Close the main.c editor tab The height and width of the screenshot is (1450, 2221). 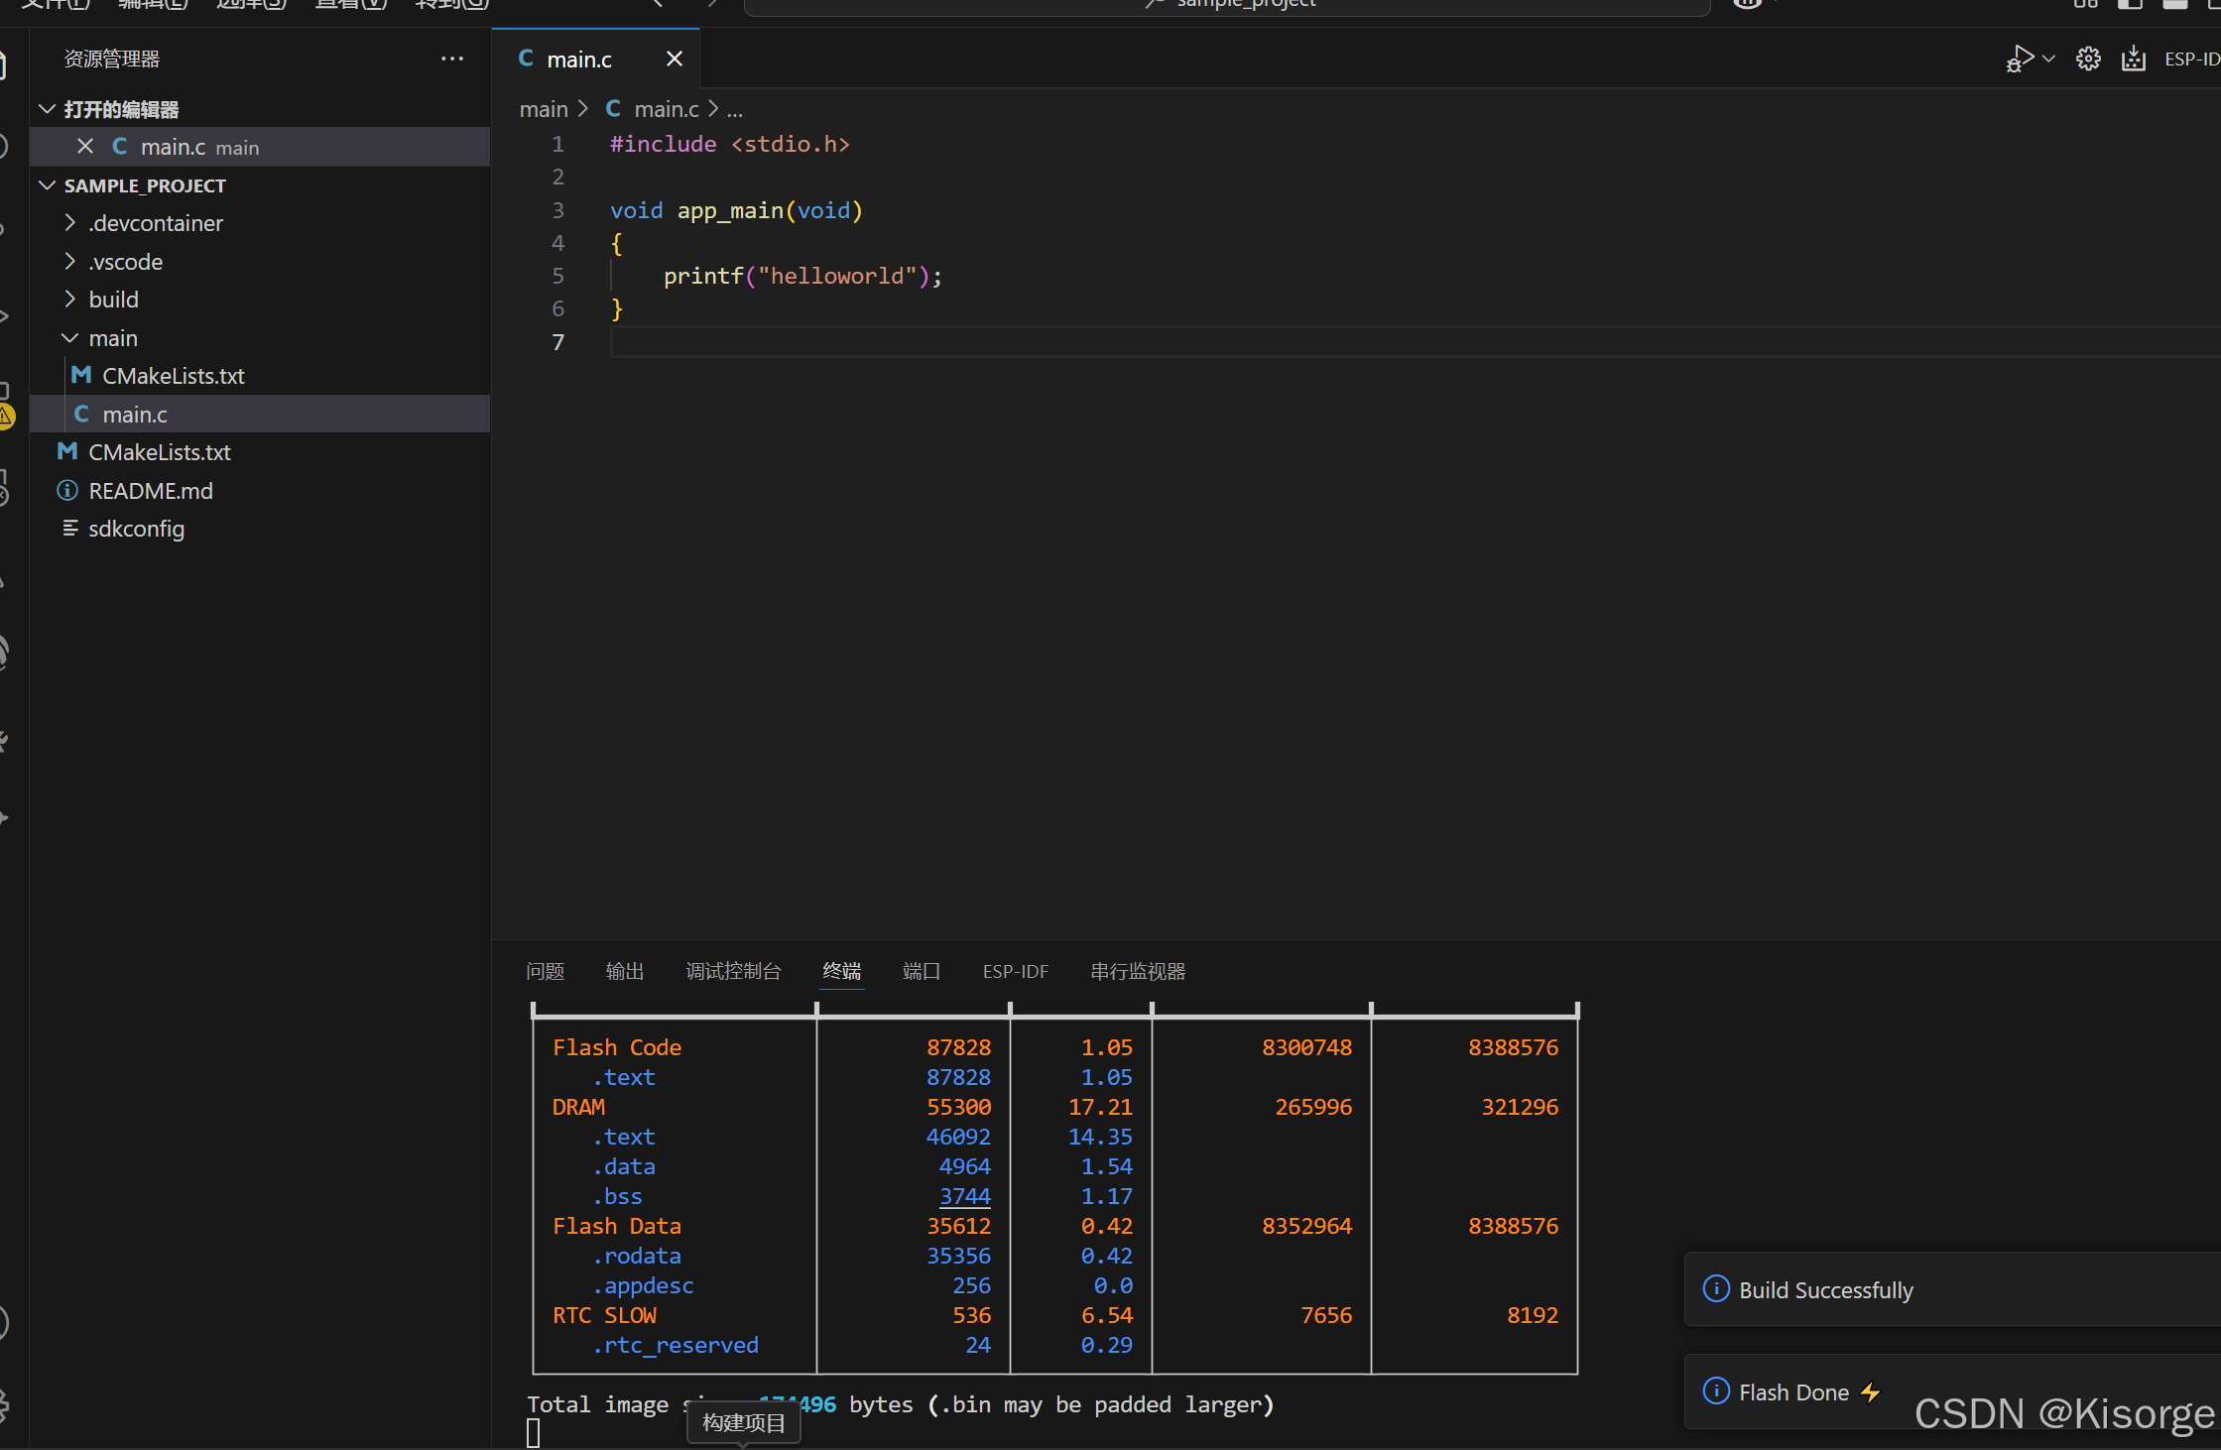(x=675, y=60)
